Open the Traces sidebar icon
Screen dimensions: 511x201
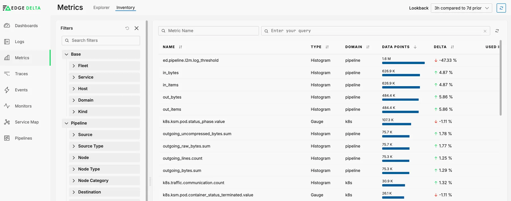click(7, 74)
